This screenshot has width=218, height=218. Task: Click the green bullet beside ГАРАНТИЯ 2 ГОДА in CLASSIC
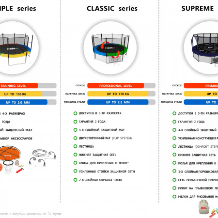point(75,122)
